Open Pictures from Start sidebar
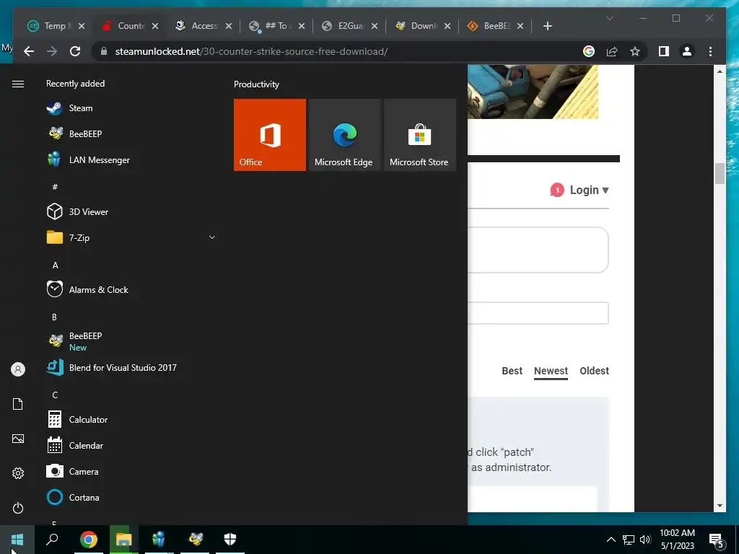The width and height of the screenshot is (739, 554). coord(18,439)
